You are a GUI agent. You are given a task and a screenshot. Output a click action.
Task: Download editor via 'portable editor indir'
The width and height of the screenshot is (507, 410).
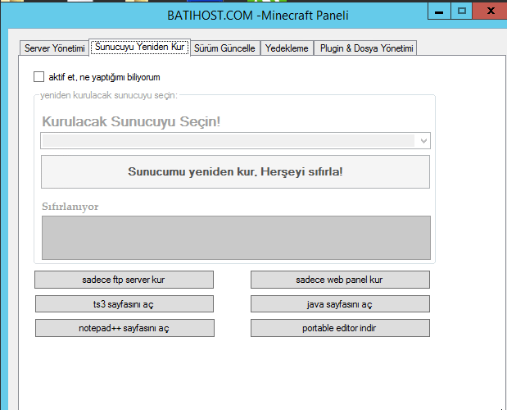[339, 328]
